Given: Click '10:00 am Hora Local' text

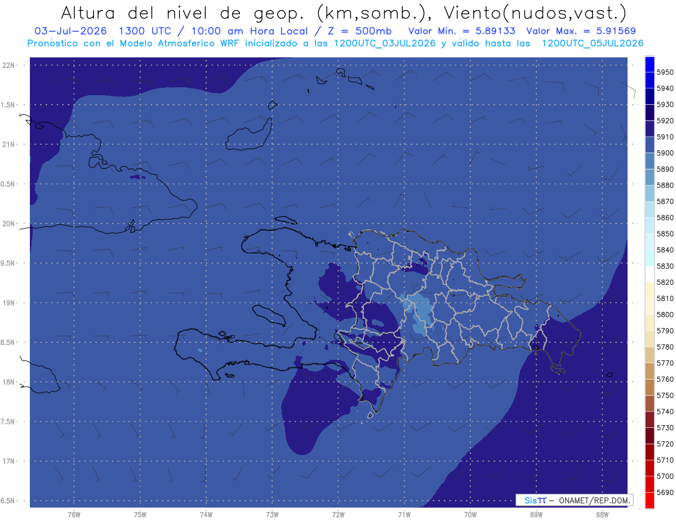Looking at the screenshot, I should (x=248, y=31).
